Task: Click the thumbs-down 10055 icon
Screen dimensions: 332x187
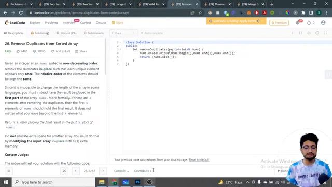Action: click(34, 51)
